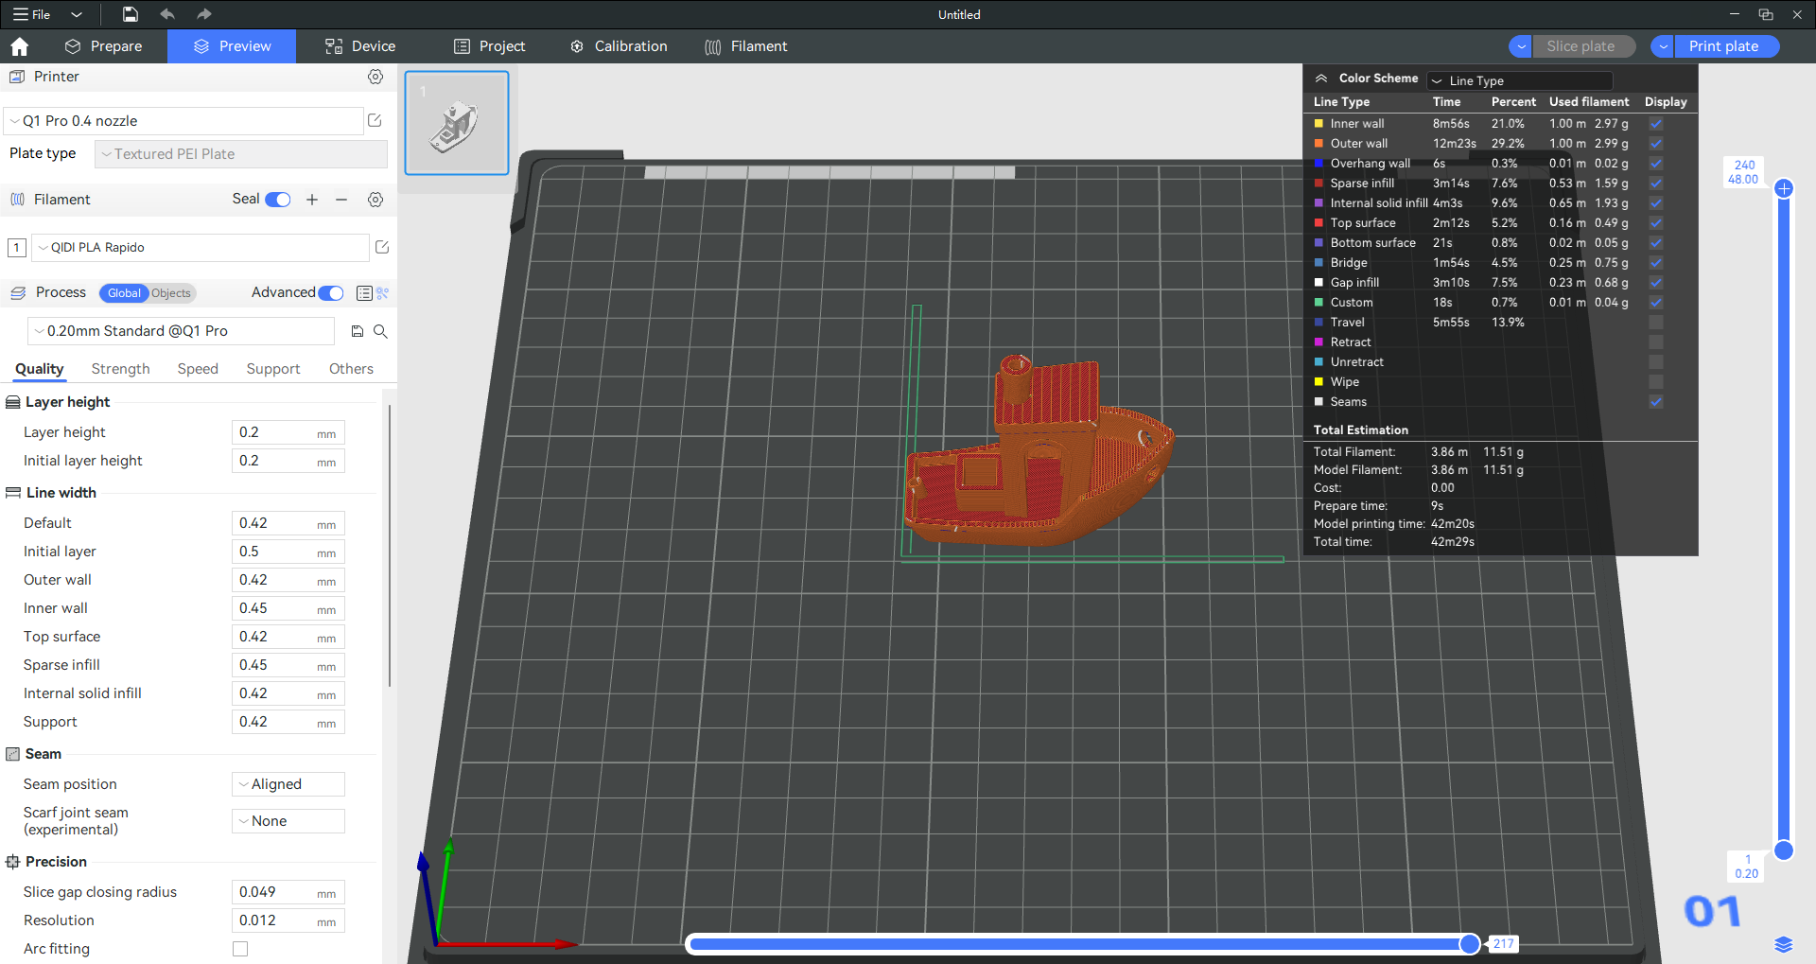Screen dimensions: 1816x964
Task: Open the Seam position dropdown
Action: click(288, 784)
